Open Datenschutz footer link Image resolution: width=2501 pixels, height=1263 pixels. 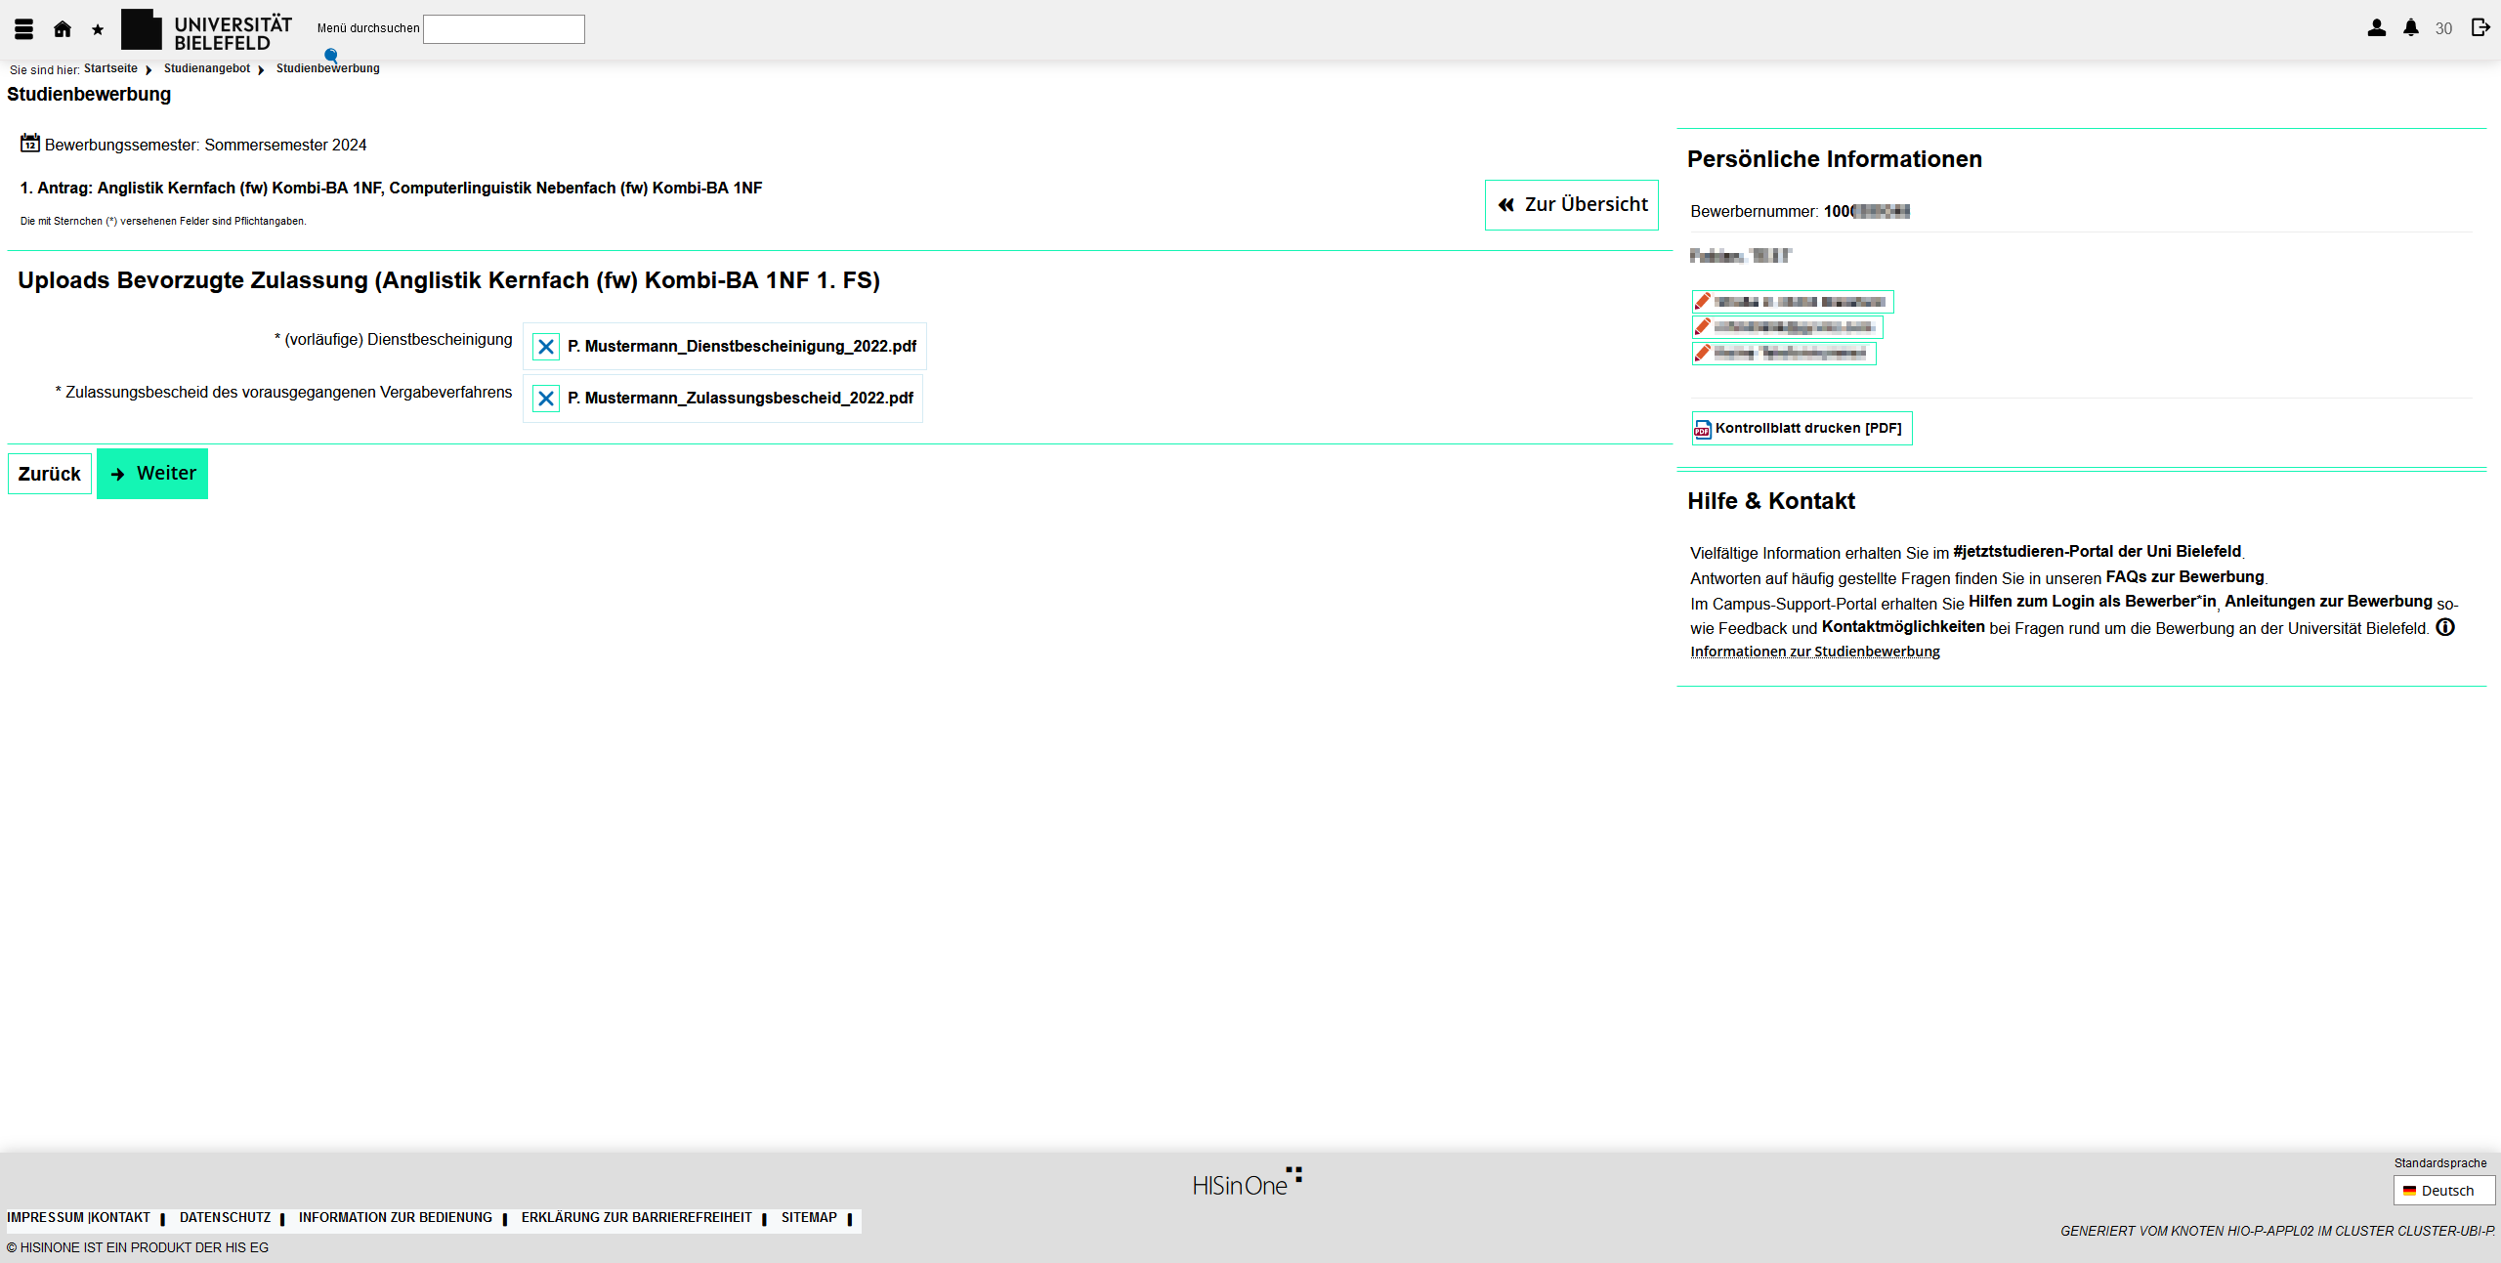[x=226, y=1218]
